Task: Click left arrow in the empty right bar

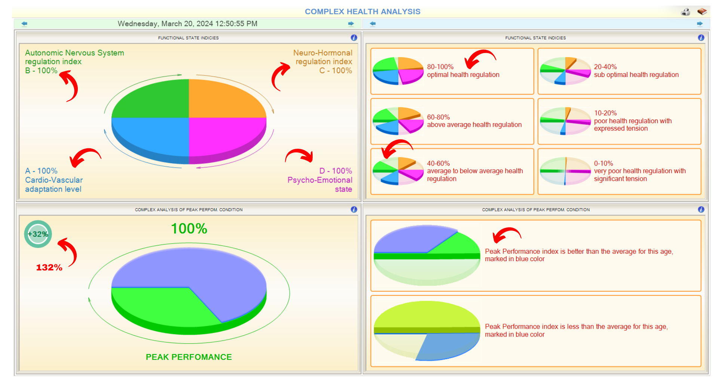Action: pos(372,24)
